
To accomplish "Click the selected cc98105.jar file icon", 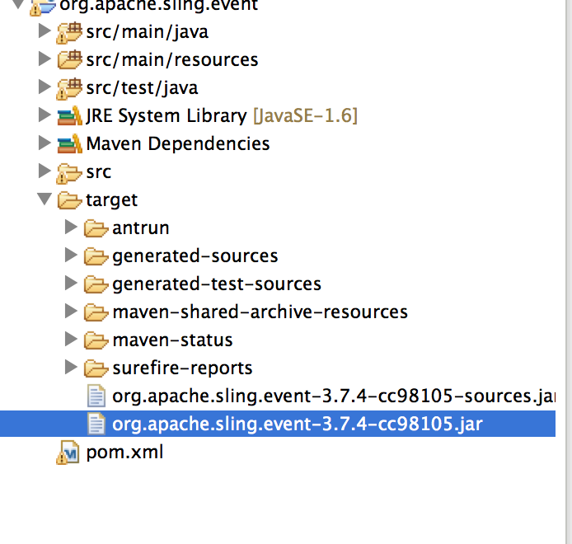I will (x=96, y=424).
